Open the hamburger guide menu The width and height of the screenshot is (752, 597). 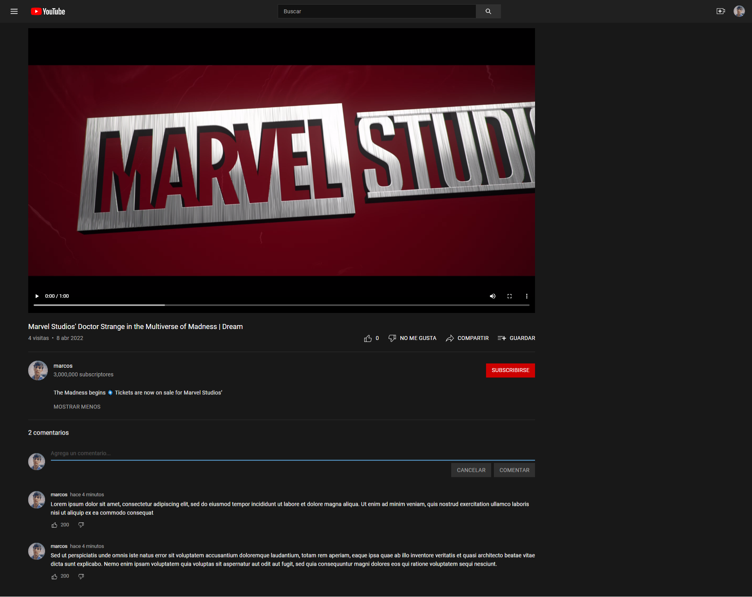coord(14,11)
